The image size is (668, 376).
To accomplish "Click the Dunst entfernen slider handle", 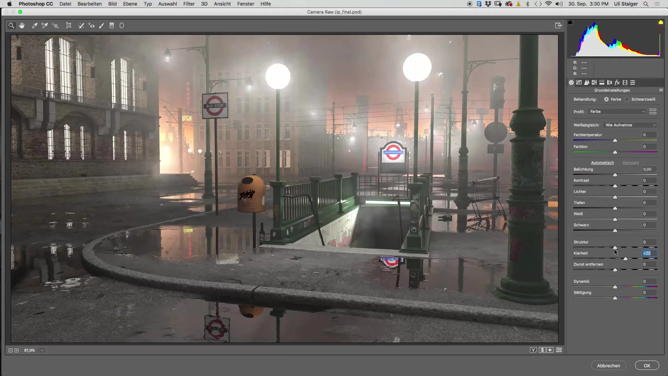I will pos(615,270).
